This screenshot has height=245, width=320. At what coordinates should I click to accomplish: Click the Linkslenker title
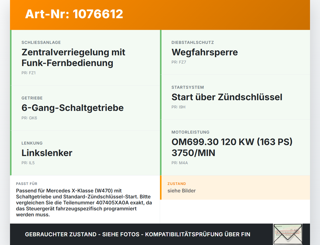click(x=47, y=153)
